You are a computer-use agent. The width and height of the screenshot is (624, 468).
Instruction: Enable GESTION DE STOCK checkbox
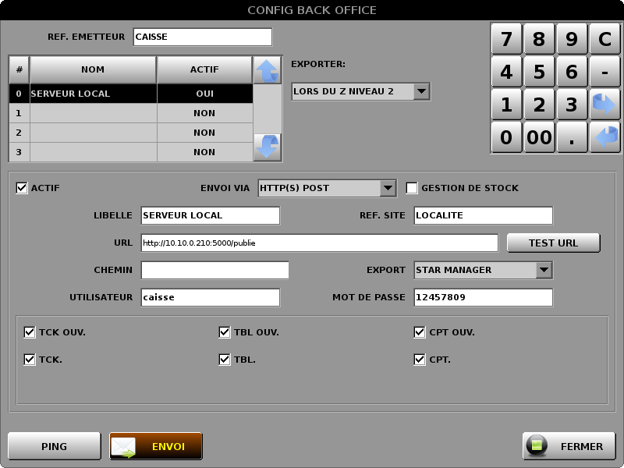[x=412, y=188]
